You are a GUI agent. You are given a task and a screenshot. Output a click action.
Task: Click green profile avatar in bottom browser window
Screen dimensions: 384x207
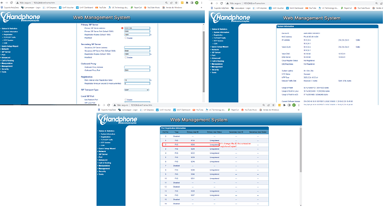[x=294, y=105]
